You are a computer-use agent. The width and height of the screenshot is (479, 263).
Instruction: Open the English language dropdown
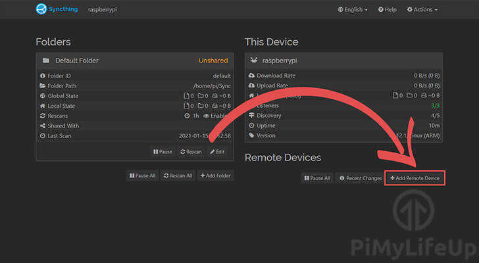352,9
